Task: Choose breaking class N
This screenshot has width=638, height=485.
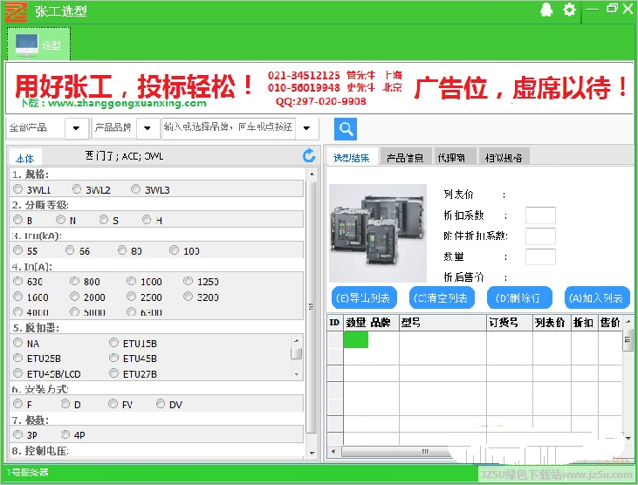Action: tap(60, 220)
